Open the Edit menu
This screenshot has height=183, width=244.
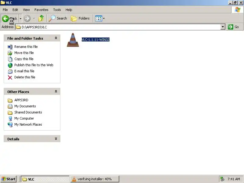pos(15,10)
